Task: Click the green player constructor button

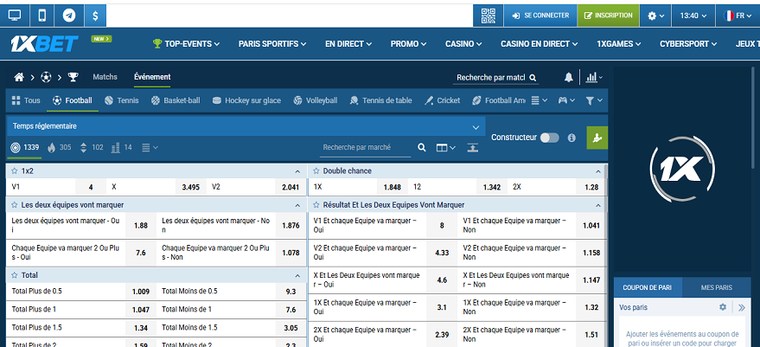Action: pos(597,138)
